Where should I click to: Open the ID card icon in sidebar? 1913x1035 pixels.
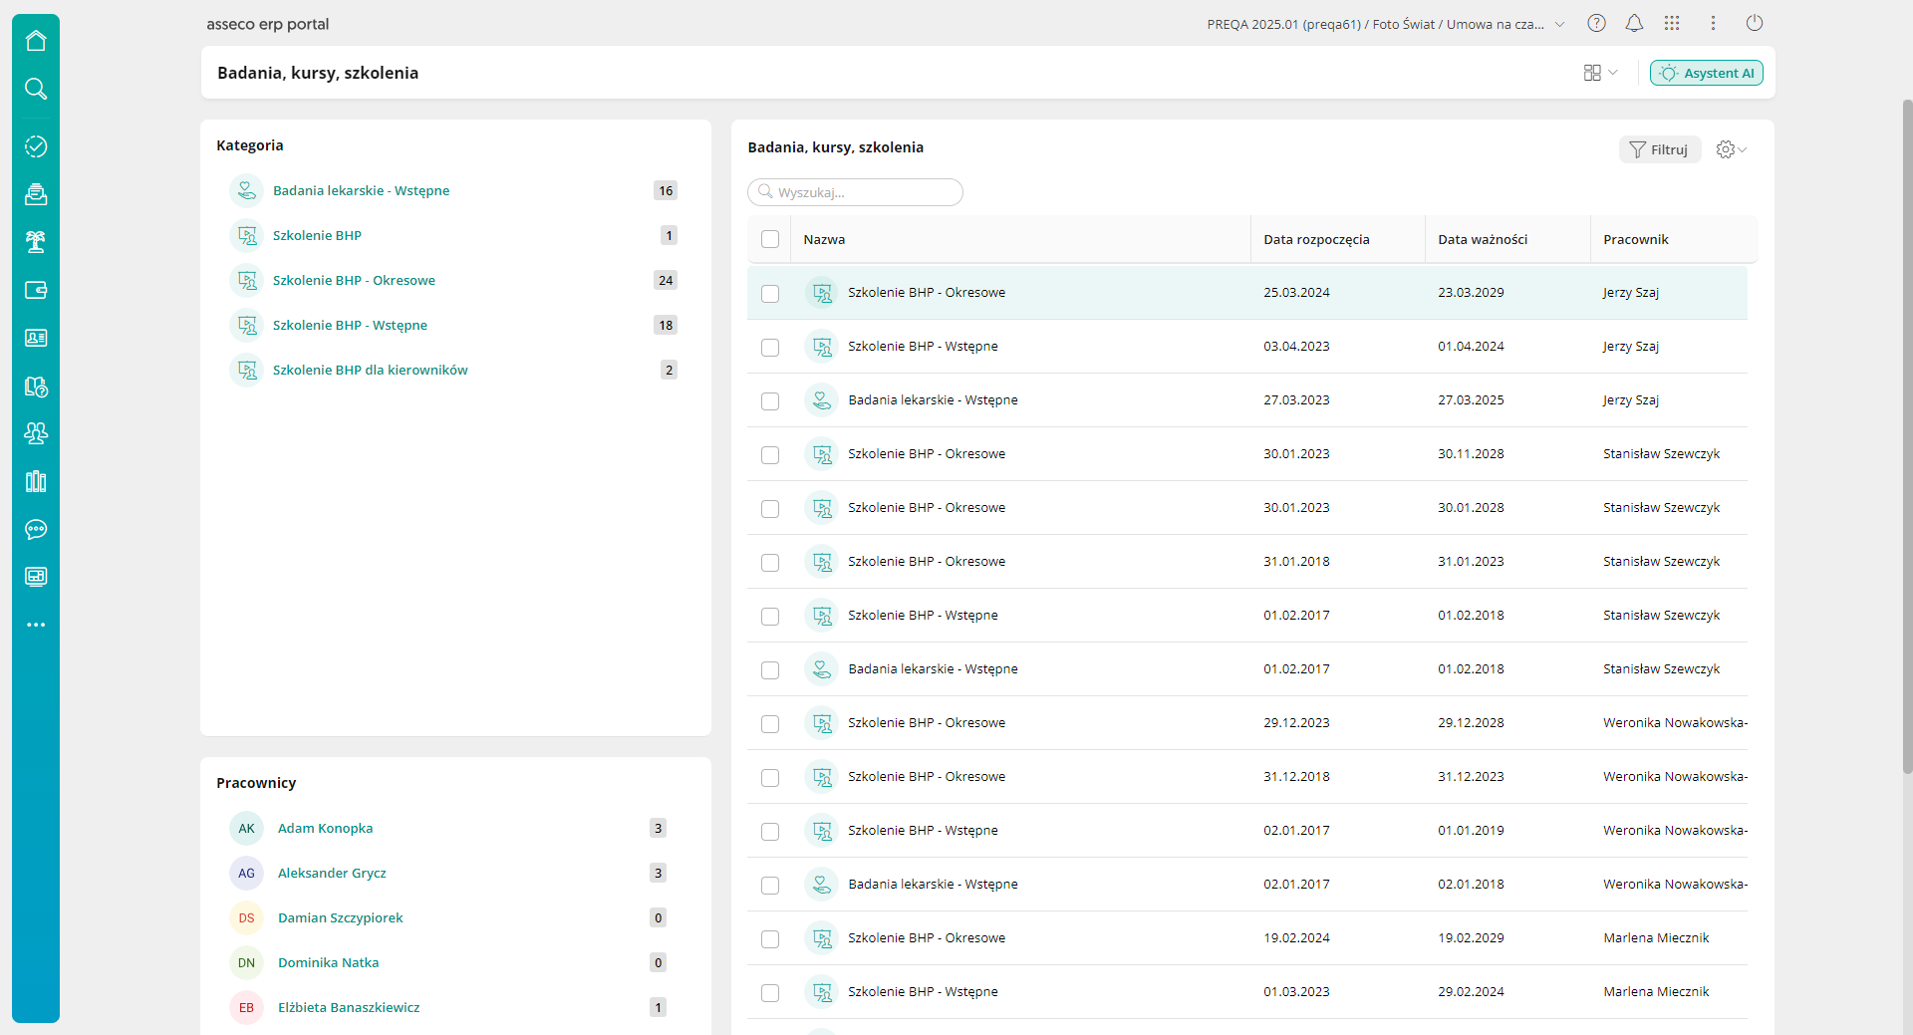[36, 338]
